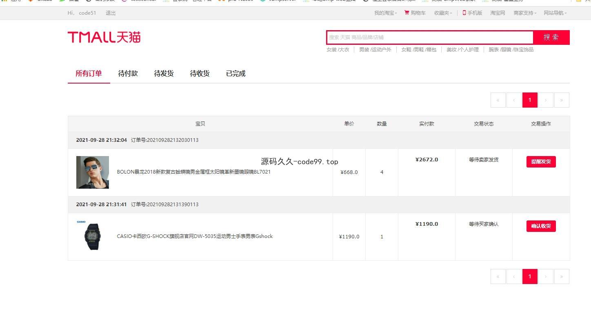Click the TMALL天猫 logo
The width and height of the screenshot is (591, 315).
pyautogui.click(x=104, y=37)
